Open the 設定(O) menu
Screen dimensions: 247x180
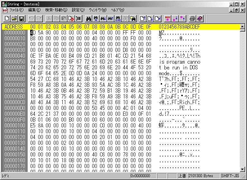78,10
